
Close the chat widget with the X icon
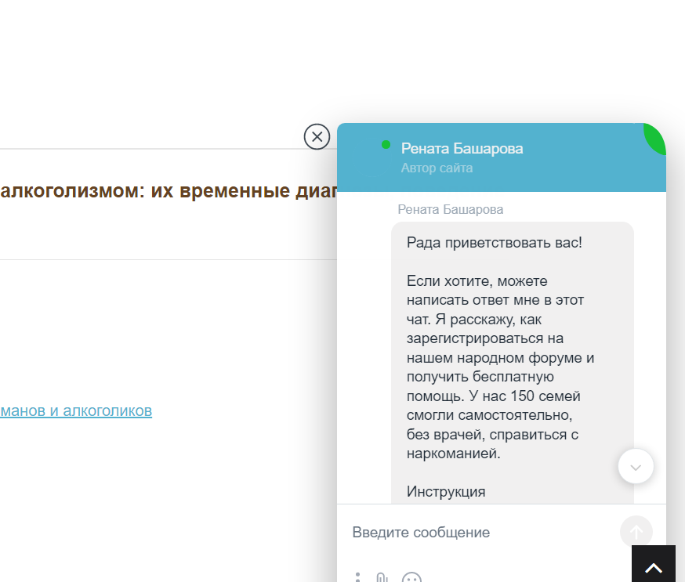point(317,137)
